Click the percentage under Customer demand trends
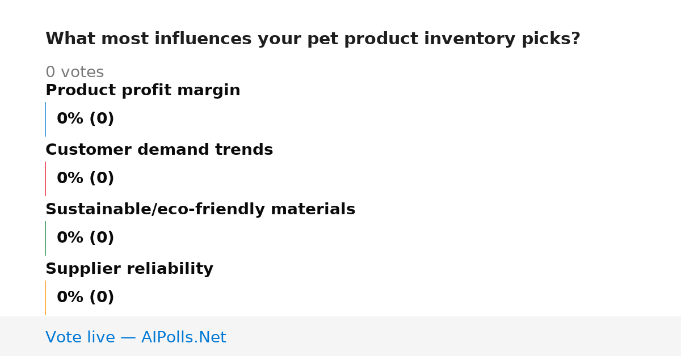 coord(85,178)
